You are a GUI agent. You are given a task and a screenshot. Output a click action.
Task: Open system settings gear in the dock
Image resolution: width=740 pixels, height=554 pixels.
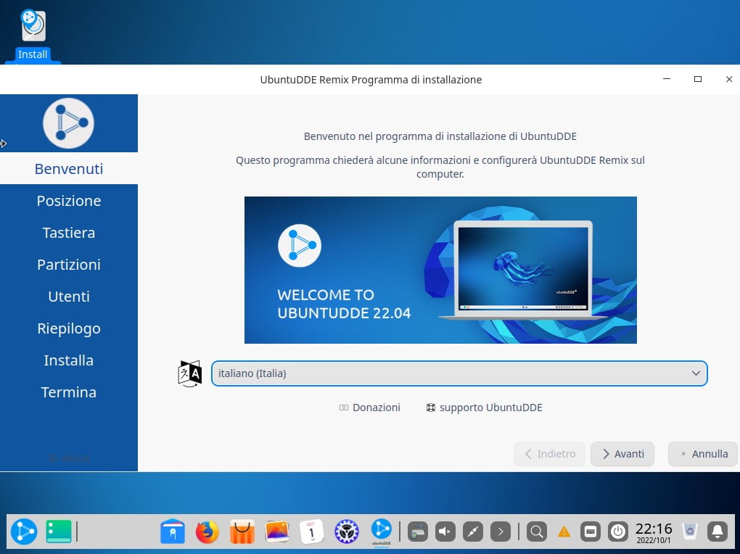coord(347,532)
